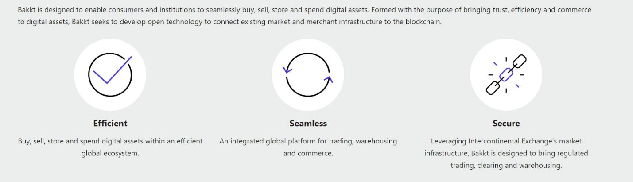Click the "and commerce." line under Seamless

pos(308,154)
